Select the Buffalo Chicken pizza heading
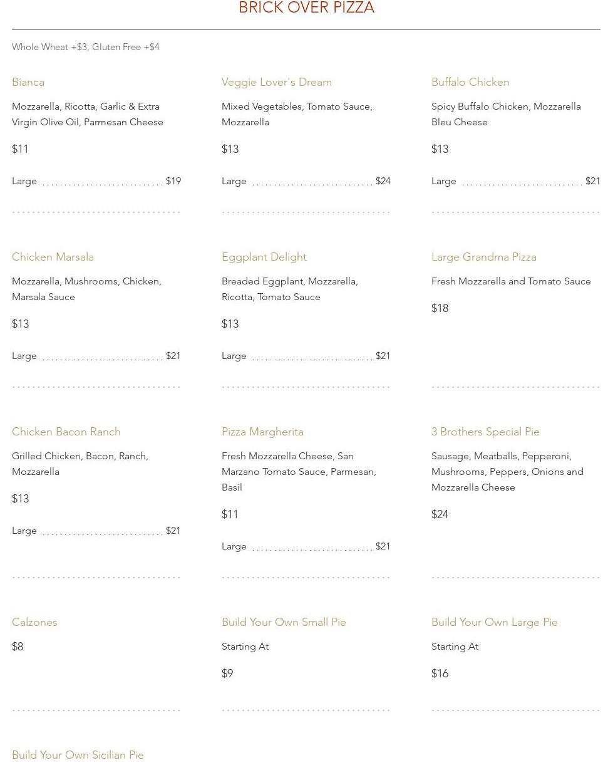Viewport: 613px width, 770px height. [470, 82]
